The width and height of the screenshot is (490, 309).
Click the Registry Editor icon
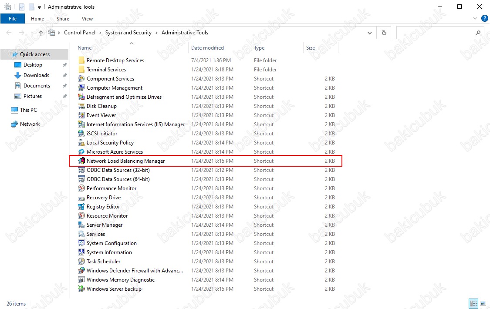(x=81, y=207)
